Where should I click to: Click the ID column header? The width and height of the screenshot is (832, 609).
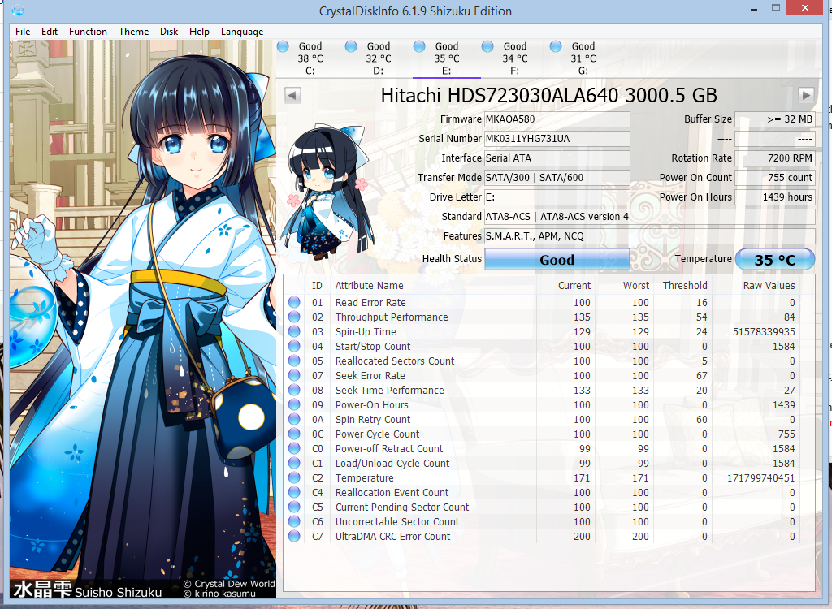point(317,285)
